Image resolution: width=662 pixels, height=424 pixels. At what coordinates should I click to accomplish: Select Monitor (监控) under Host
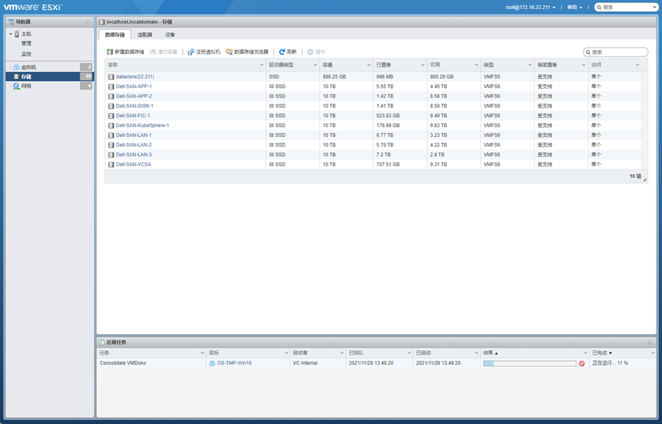click(x=26, y=54)
